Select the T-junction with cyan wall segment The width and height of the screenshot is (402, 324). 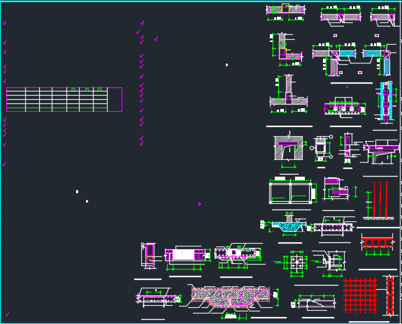(x=334, y=59)
